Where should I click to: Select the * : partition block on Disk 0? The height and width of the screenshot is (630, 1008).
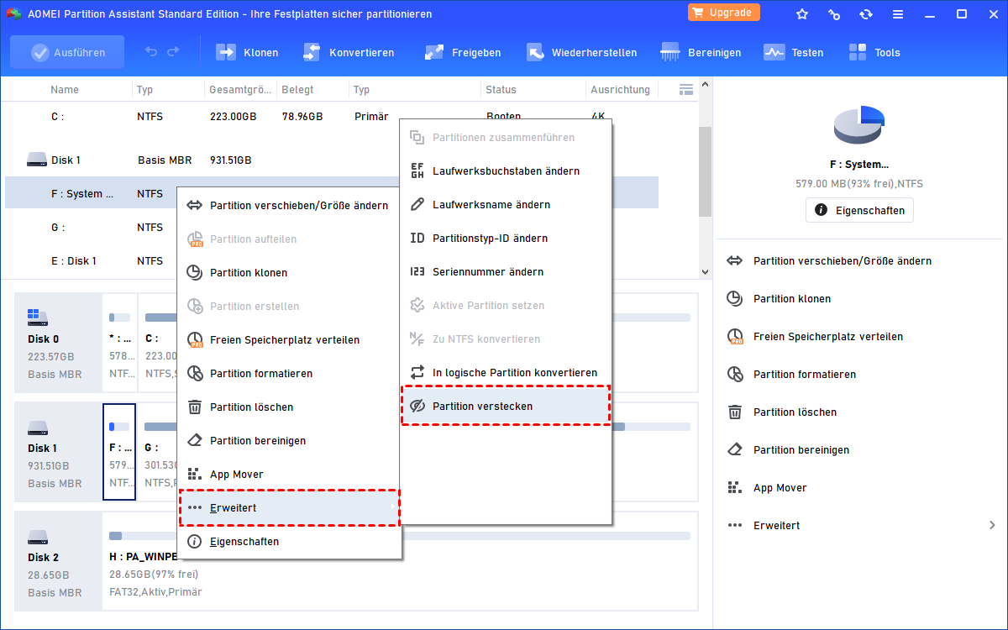tap(119, 343)
